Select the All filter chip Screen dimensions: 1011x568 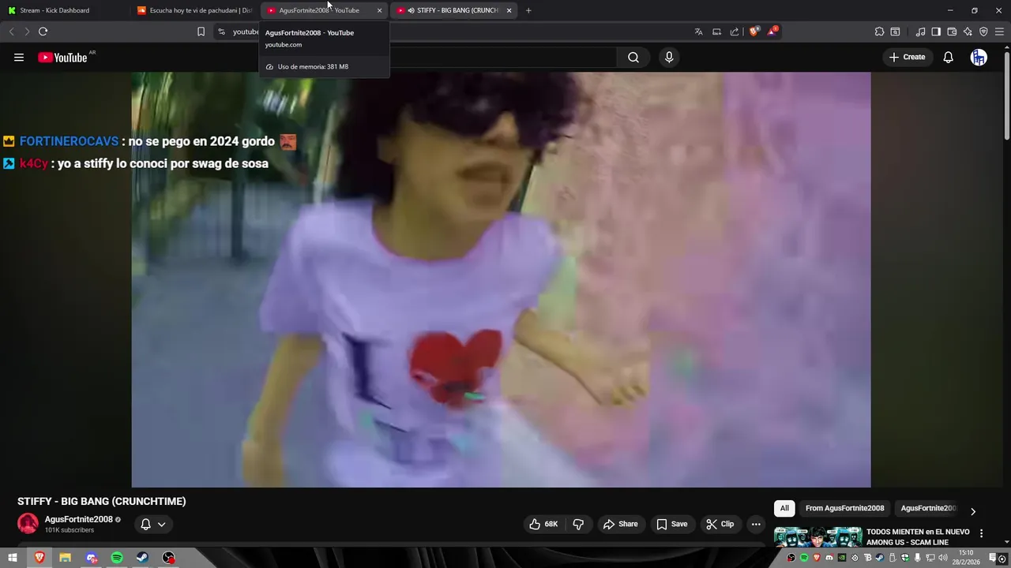[x=784, y=508]
